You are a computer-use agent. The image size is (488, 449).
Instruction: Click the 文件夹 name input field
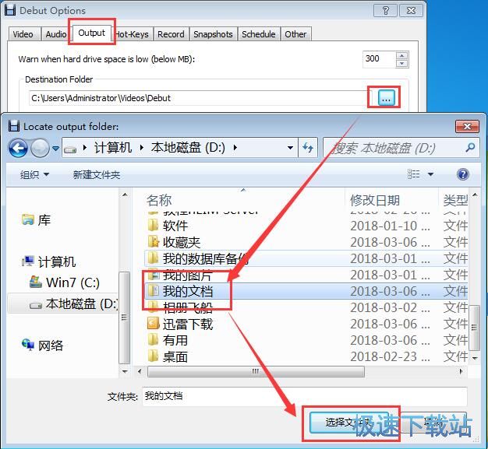click(305, 396)
